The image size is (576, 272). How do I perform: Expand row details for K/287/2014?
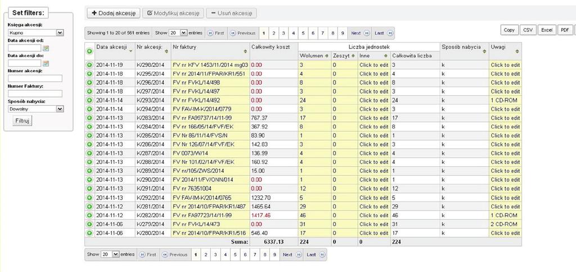89,153
